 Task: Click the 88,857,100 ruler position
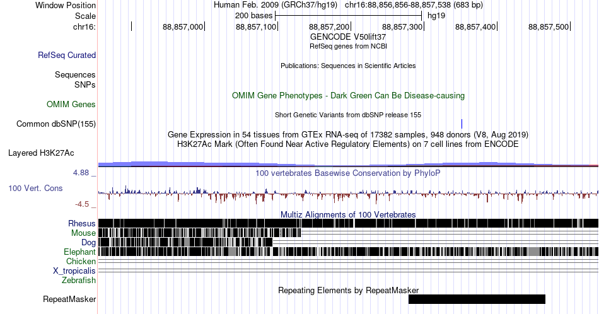tap(256, 26)
